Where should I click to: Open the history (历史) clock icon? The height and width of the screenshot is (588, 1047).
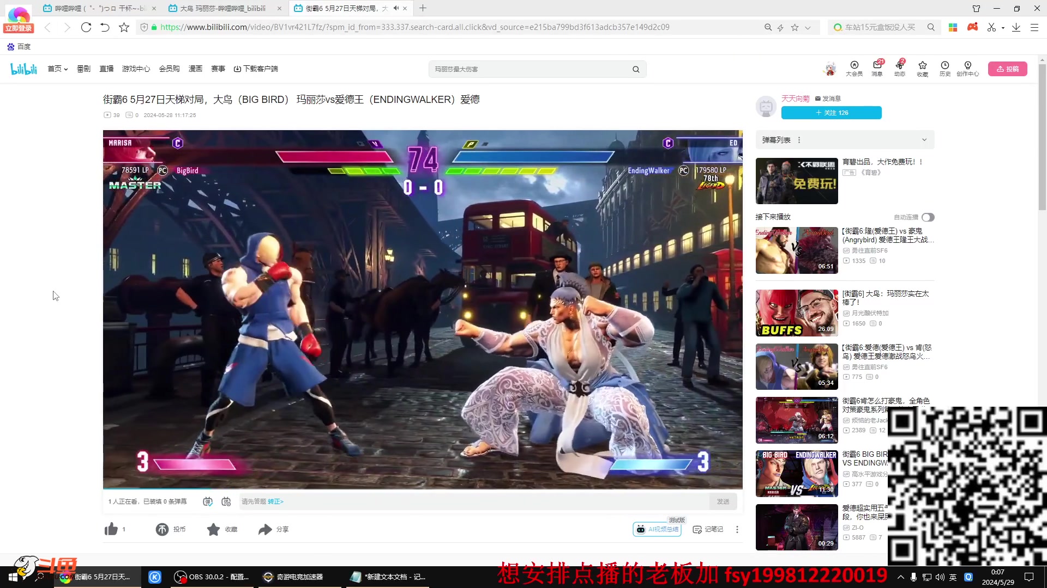pos(944,66)
